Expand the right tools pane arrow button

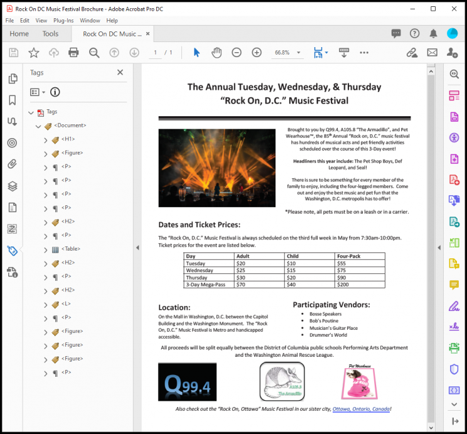pyautogui.click(x=455, y=421)
